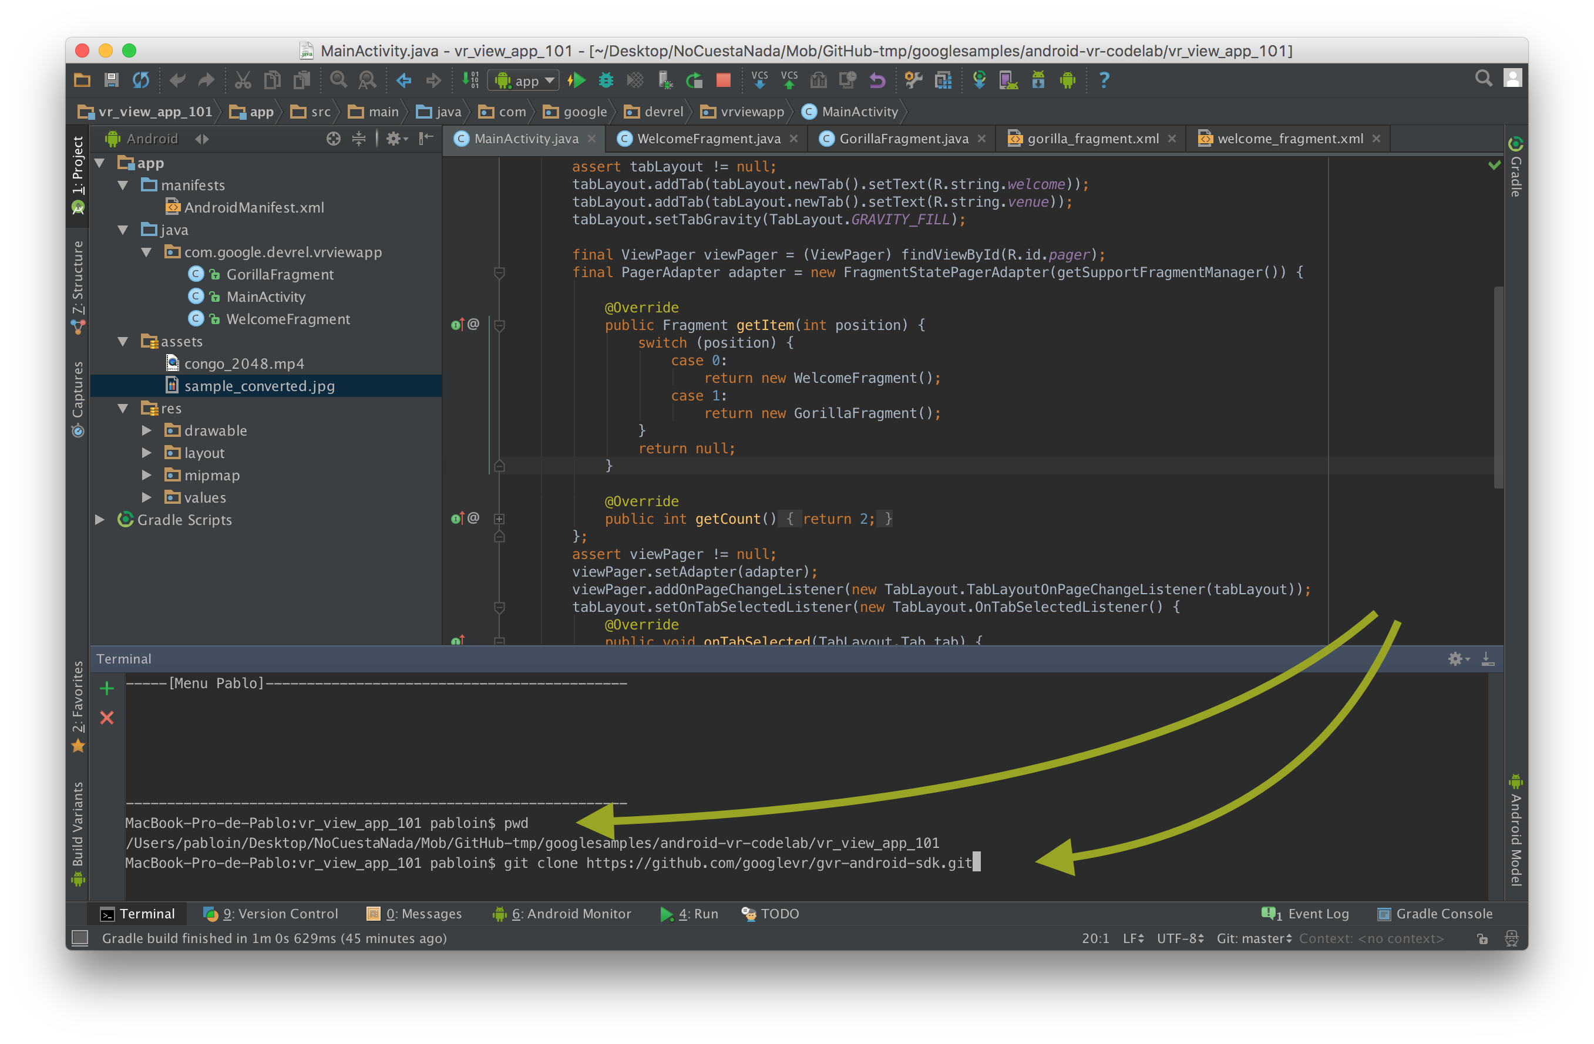1594x1044 pixels.
Task: Click the Make Project build icon
Action: 470,80
